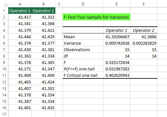Image resolution: width=167 pixels, height=117 pixels.
Task: Select the df value 14 under Operator 2
Action: [x=144, y=56]
